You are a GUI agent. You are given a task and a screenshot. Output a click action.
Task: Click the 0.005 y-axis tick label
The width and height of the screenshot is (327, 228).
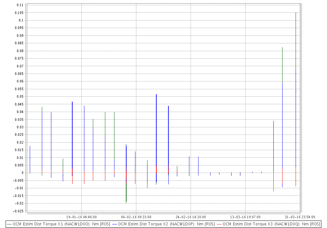pos(19,165)
